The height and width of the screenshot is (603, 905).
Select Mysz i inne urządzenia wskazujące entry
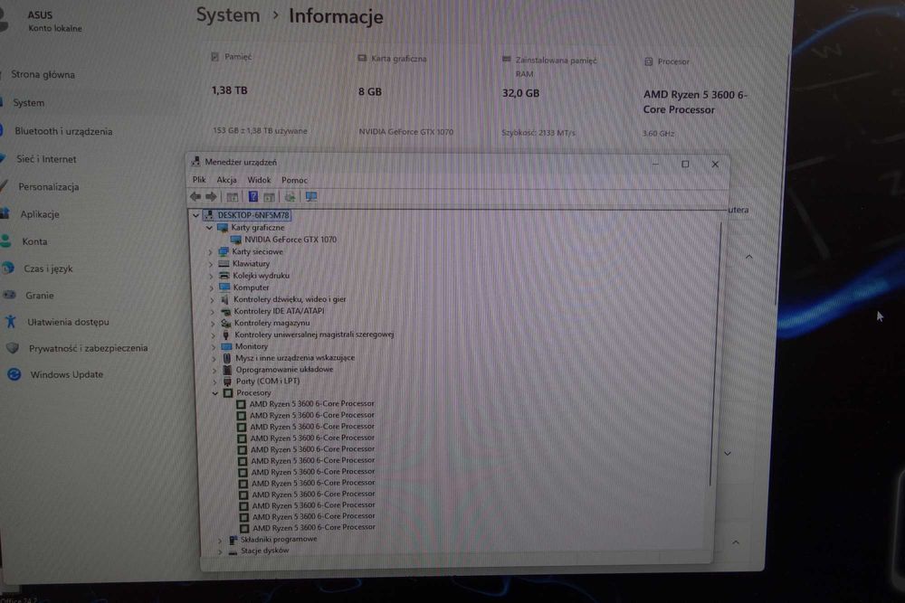point(295,358)
